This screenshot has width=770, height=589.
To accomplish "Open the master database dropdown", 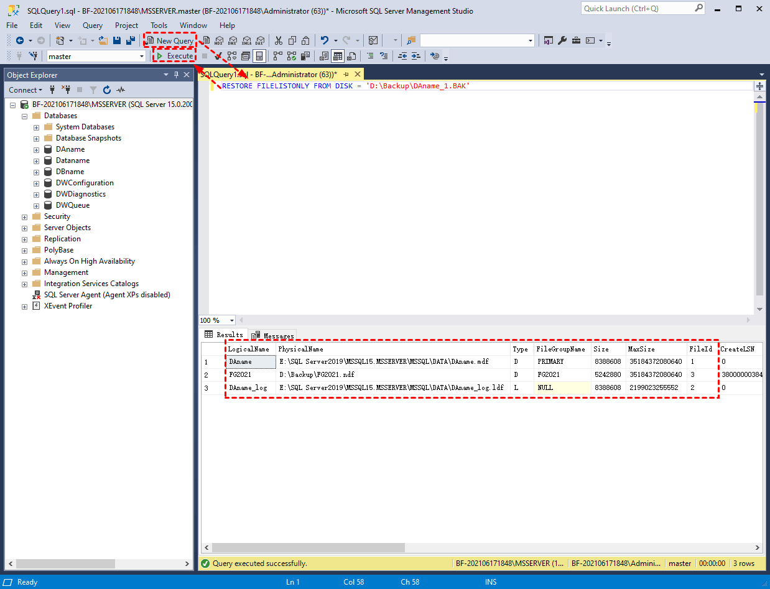I will 141,56.
